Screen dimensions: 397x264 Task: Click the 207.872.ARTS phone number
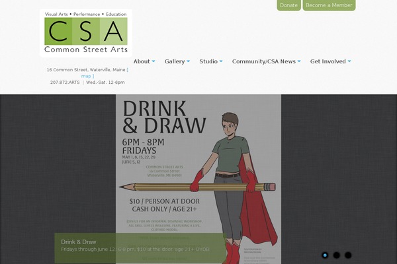(x=65, y=82)
